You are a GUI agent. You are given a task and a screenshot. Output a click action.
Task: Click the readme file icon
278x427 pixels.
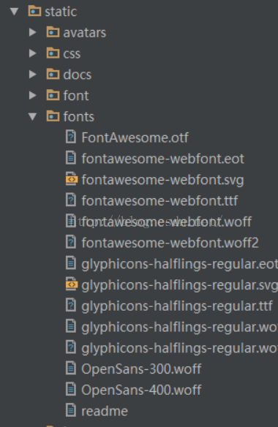click(x=71, y=410)
